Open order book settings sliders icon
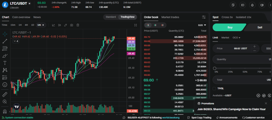 click(204, 17)
